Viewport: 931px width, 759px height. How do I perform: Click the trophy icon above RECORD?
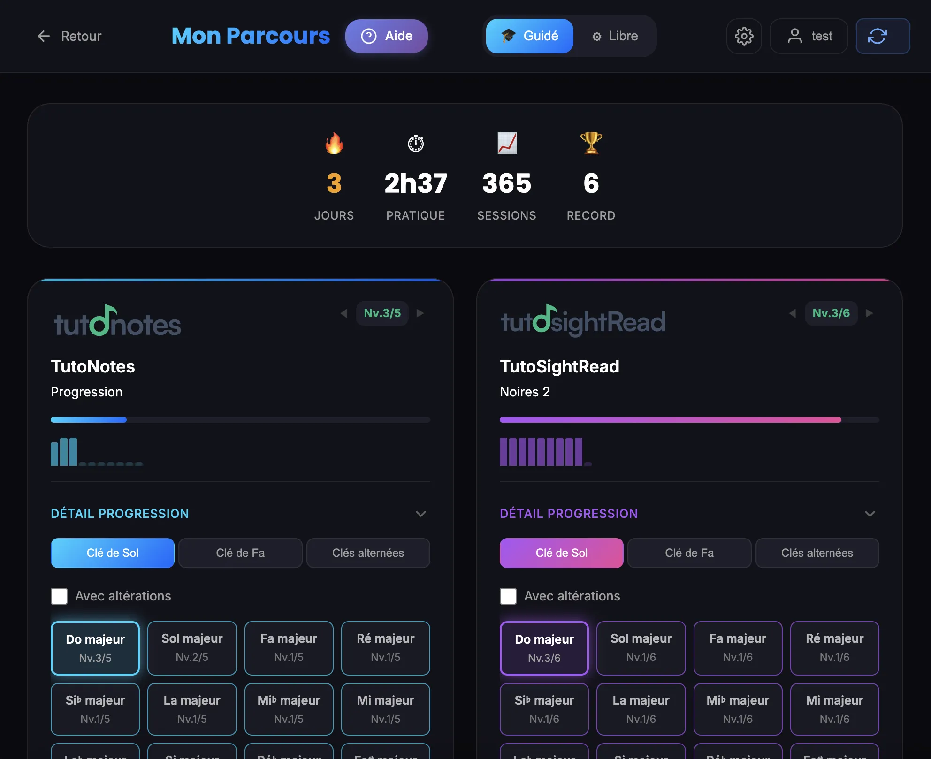(x=591, y=143)
